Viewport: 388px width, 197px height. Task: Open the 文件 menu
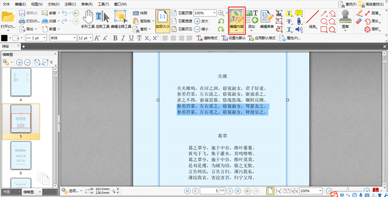pyautogui.click(x=6, y=4)
